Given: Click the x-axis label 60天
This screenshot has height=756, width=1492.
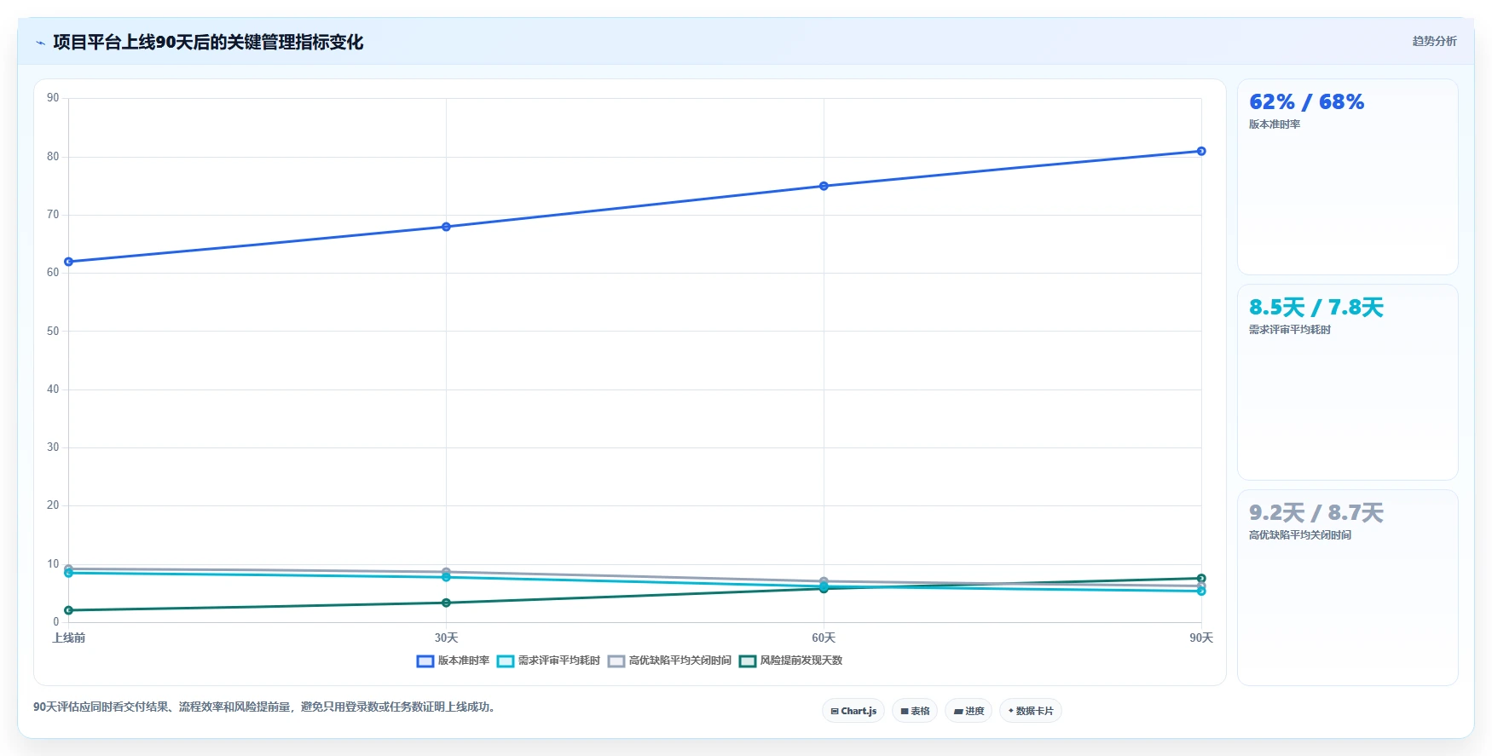Looking at the screenshot, I should tap(824, 638).
